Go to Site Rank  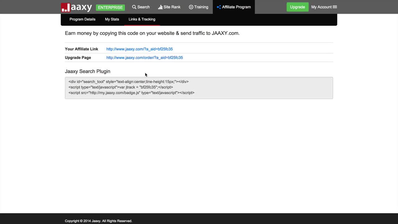point(169,7)
